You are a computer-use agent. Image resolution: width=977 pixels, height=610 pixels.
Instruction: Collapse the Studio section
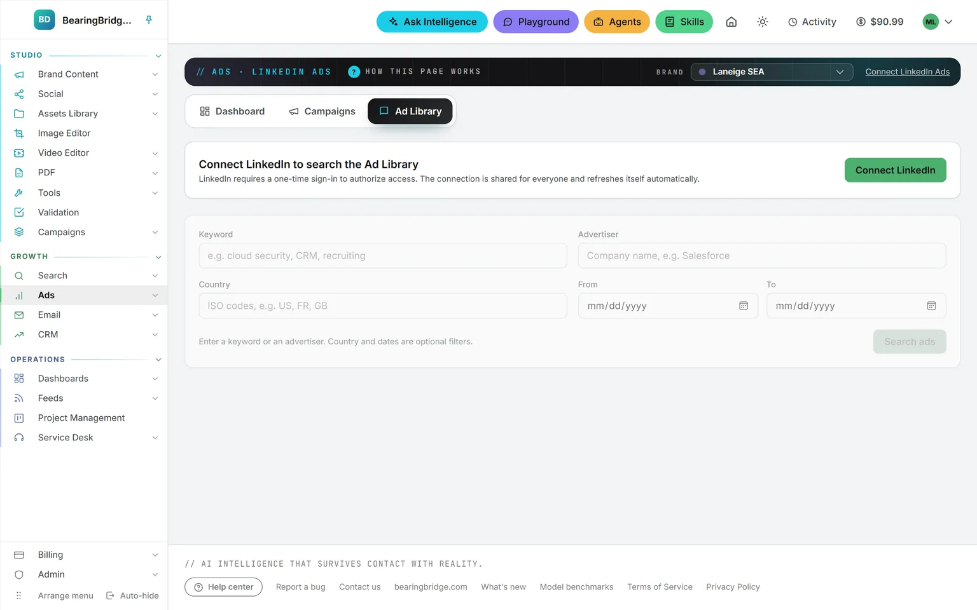click(x=158, y=56)
